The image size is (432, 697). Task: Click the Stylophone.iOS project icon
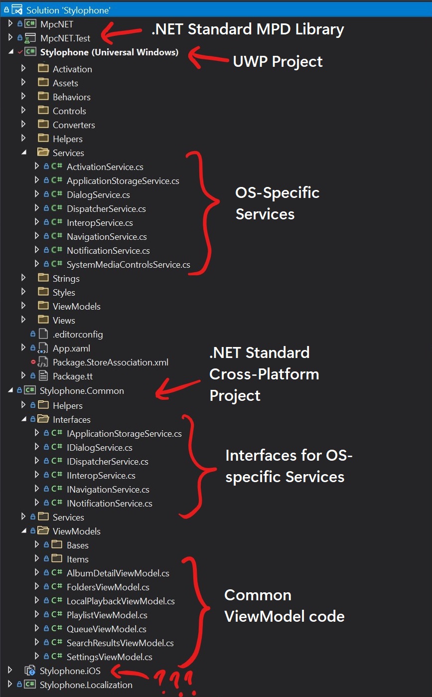pos(30,671)
